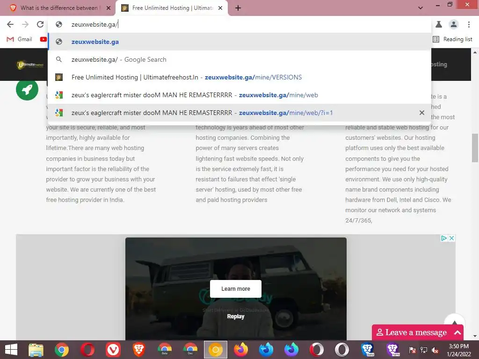Click the scrollbar down arrow
479x359 pixels.
475,337
